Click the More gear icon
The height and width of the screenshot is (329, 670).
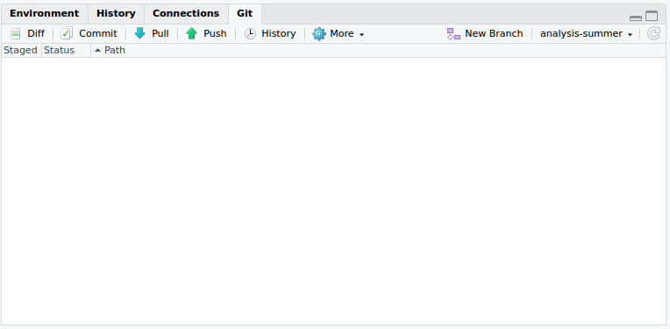coord(318,33)
